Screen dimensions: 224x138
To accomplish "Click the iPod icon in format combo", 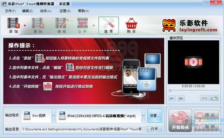I will click(62, 116).
